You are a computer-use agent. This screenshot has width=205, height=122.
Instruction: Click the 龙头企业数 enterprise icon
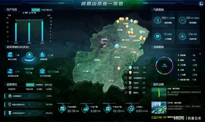[x=10, y=55]
